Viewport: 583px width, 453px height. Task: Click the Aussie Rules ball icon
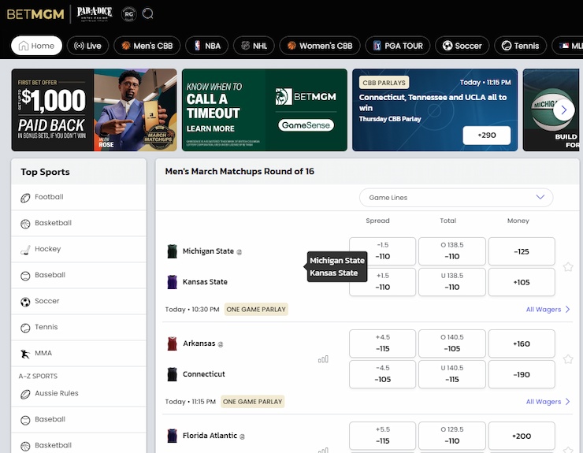[25, 394]
